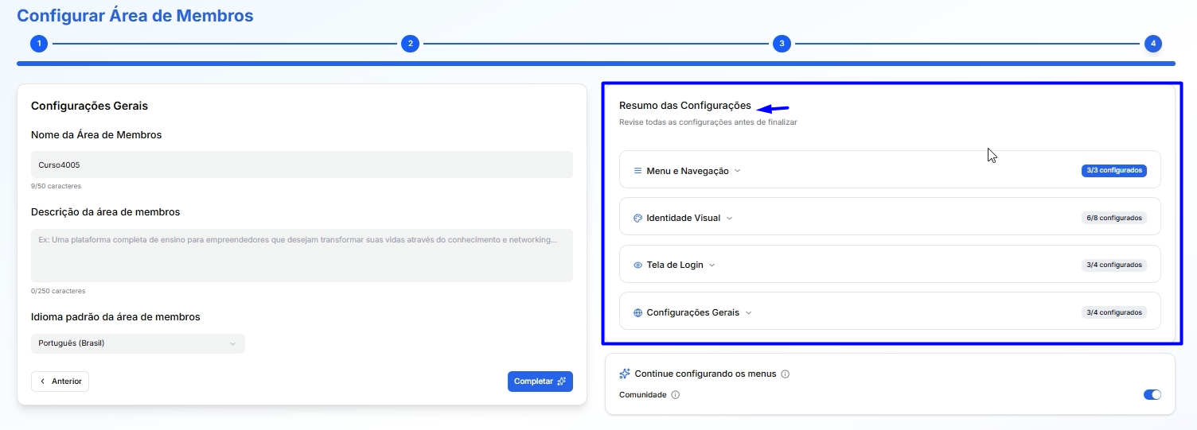Open the Idioma padrão language dropdown

tap(138, 343)
